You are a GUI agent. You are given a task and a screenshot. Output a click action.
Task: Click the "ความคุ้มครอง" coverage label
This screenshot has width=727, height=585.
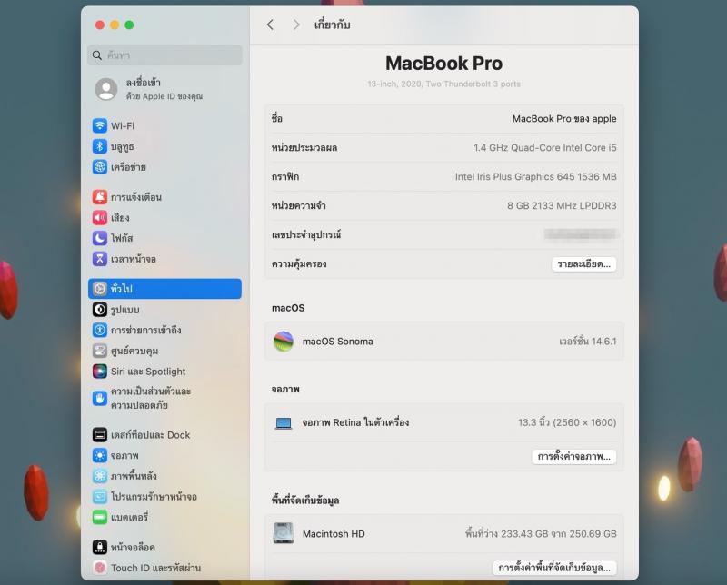[299, 263]
